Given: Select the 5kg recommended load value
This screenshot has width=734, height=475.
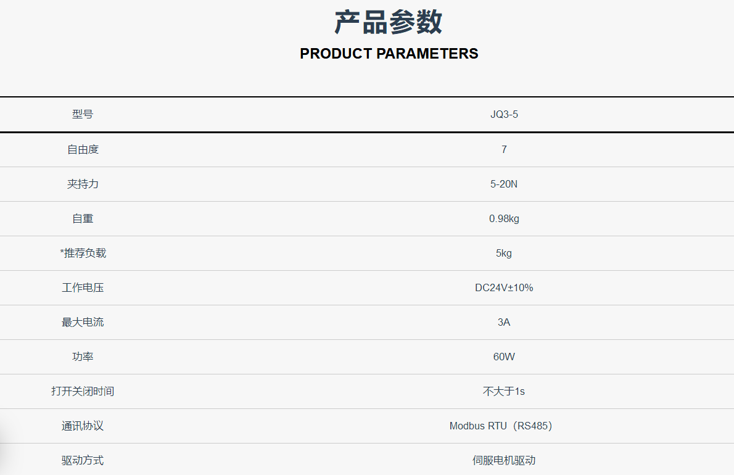Looking at the screenshot, I should pyautogui.click(x=504, y=253).
